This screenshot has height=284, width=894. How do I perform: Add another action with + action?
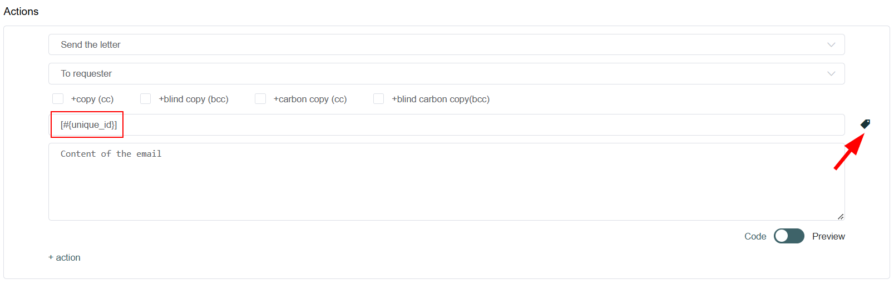pyautogui.click(x=65, y=257)
